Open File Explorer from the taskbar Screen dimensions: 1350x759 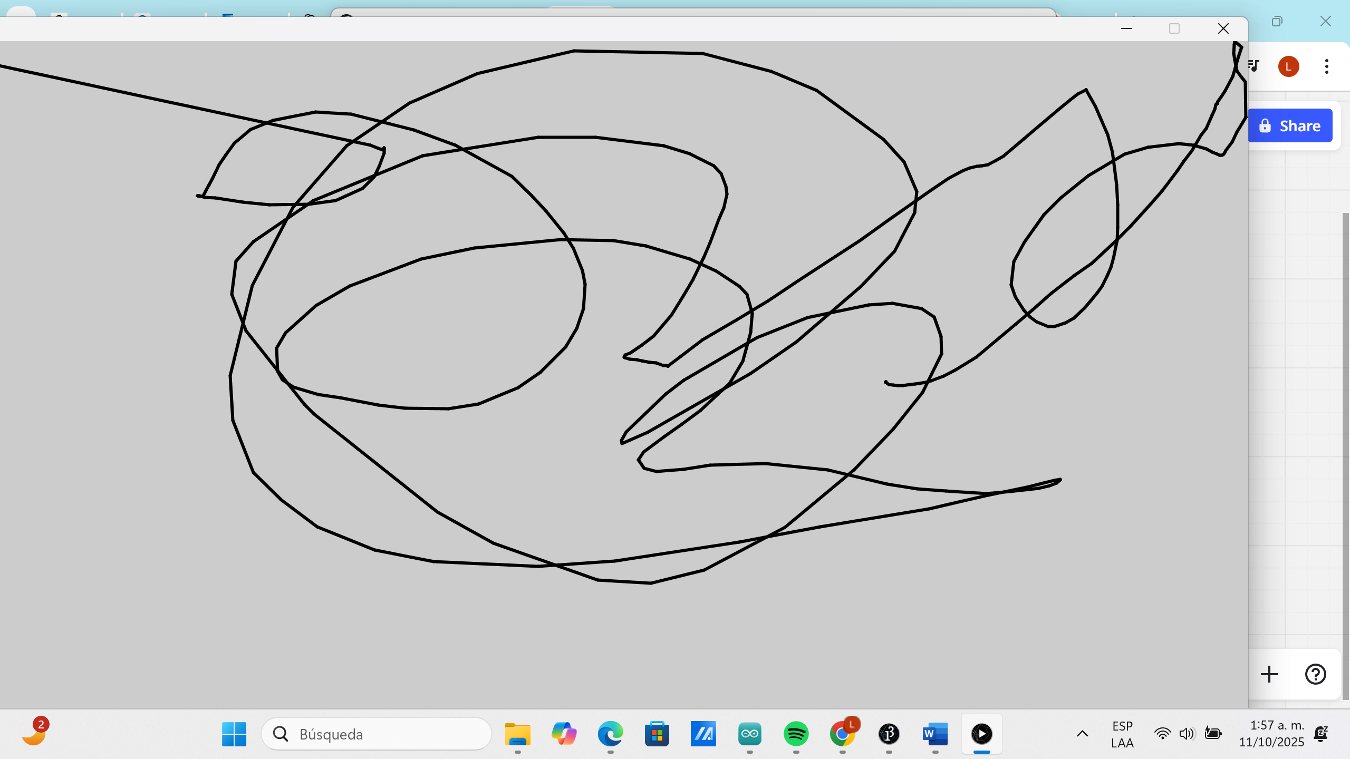(517, 734)
